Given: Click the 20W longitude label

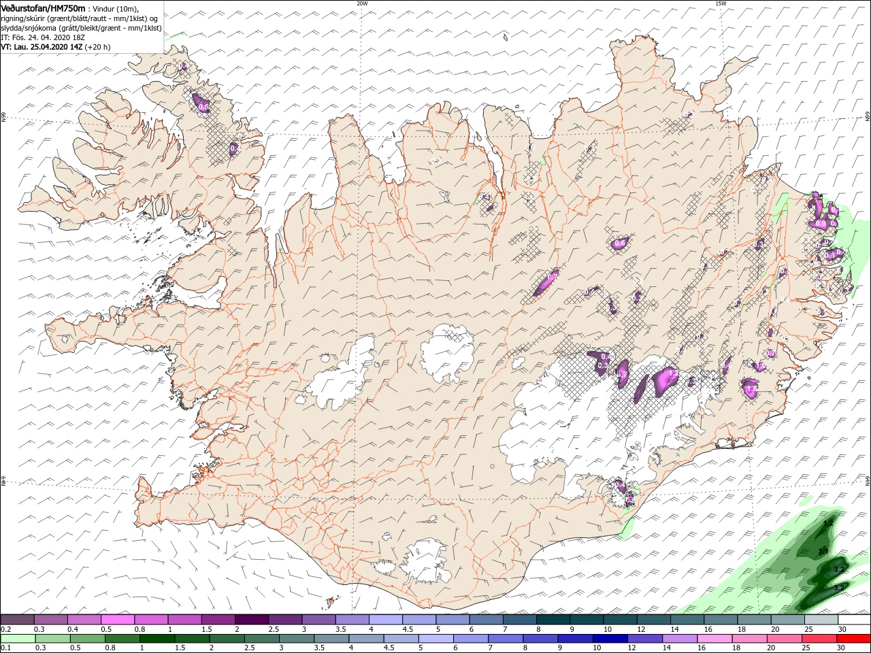Looking at the screenshot, I should 362,3.
